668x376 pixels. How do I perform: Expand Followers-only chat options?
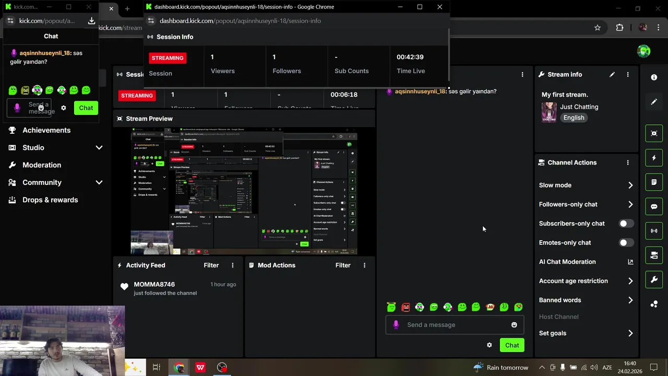[630, 204]
